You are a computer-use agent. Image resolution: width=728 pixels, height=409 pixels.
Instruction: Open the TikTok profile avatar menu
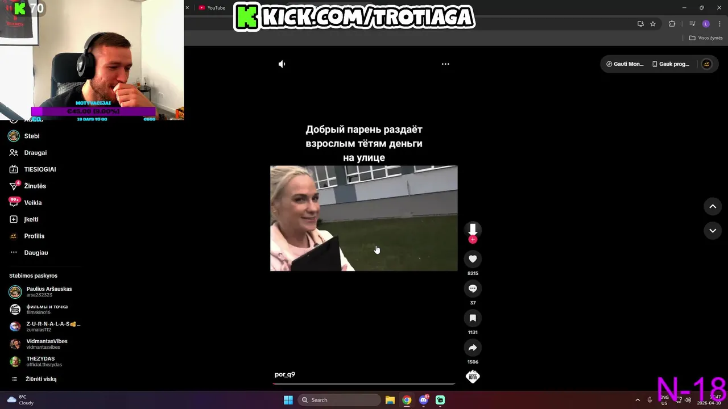tap(707, 64)
